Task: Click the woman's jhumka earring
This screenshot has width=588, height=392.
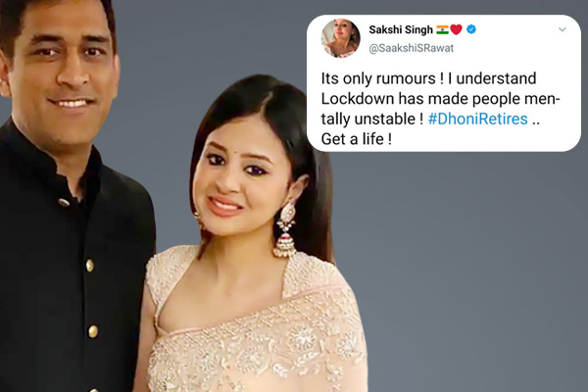Action: [x=286, y=229]
